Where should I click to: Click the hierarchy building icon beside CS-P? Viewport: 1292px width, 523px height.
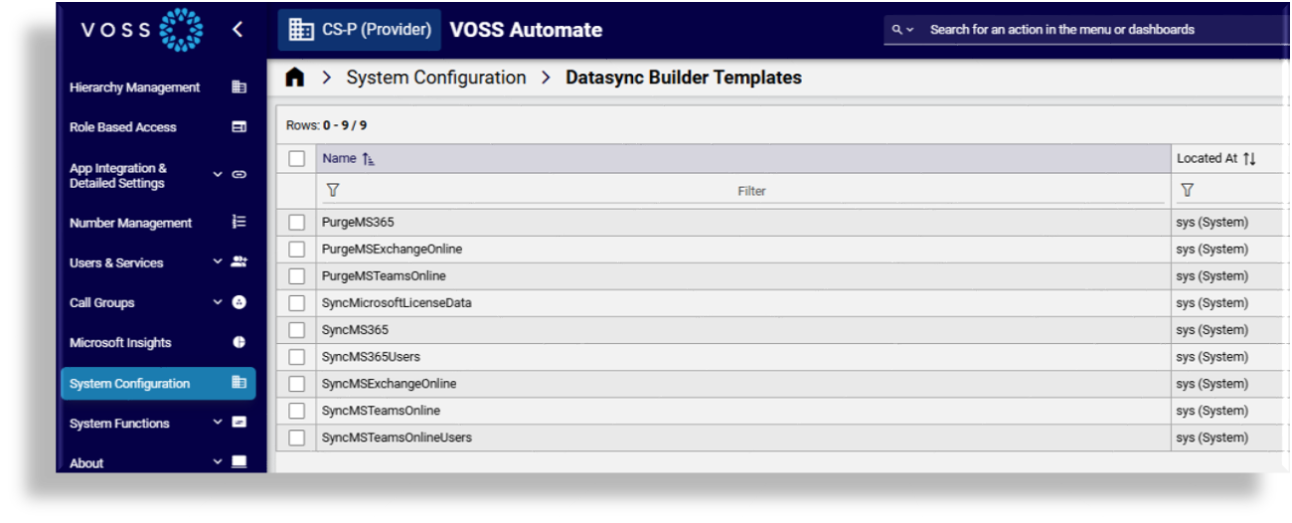pos(301,30)
